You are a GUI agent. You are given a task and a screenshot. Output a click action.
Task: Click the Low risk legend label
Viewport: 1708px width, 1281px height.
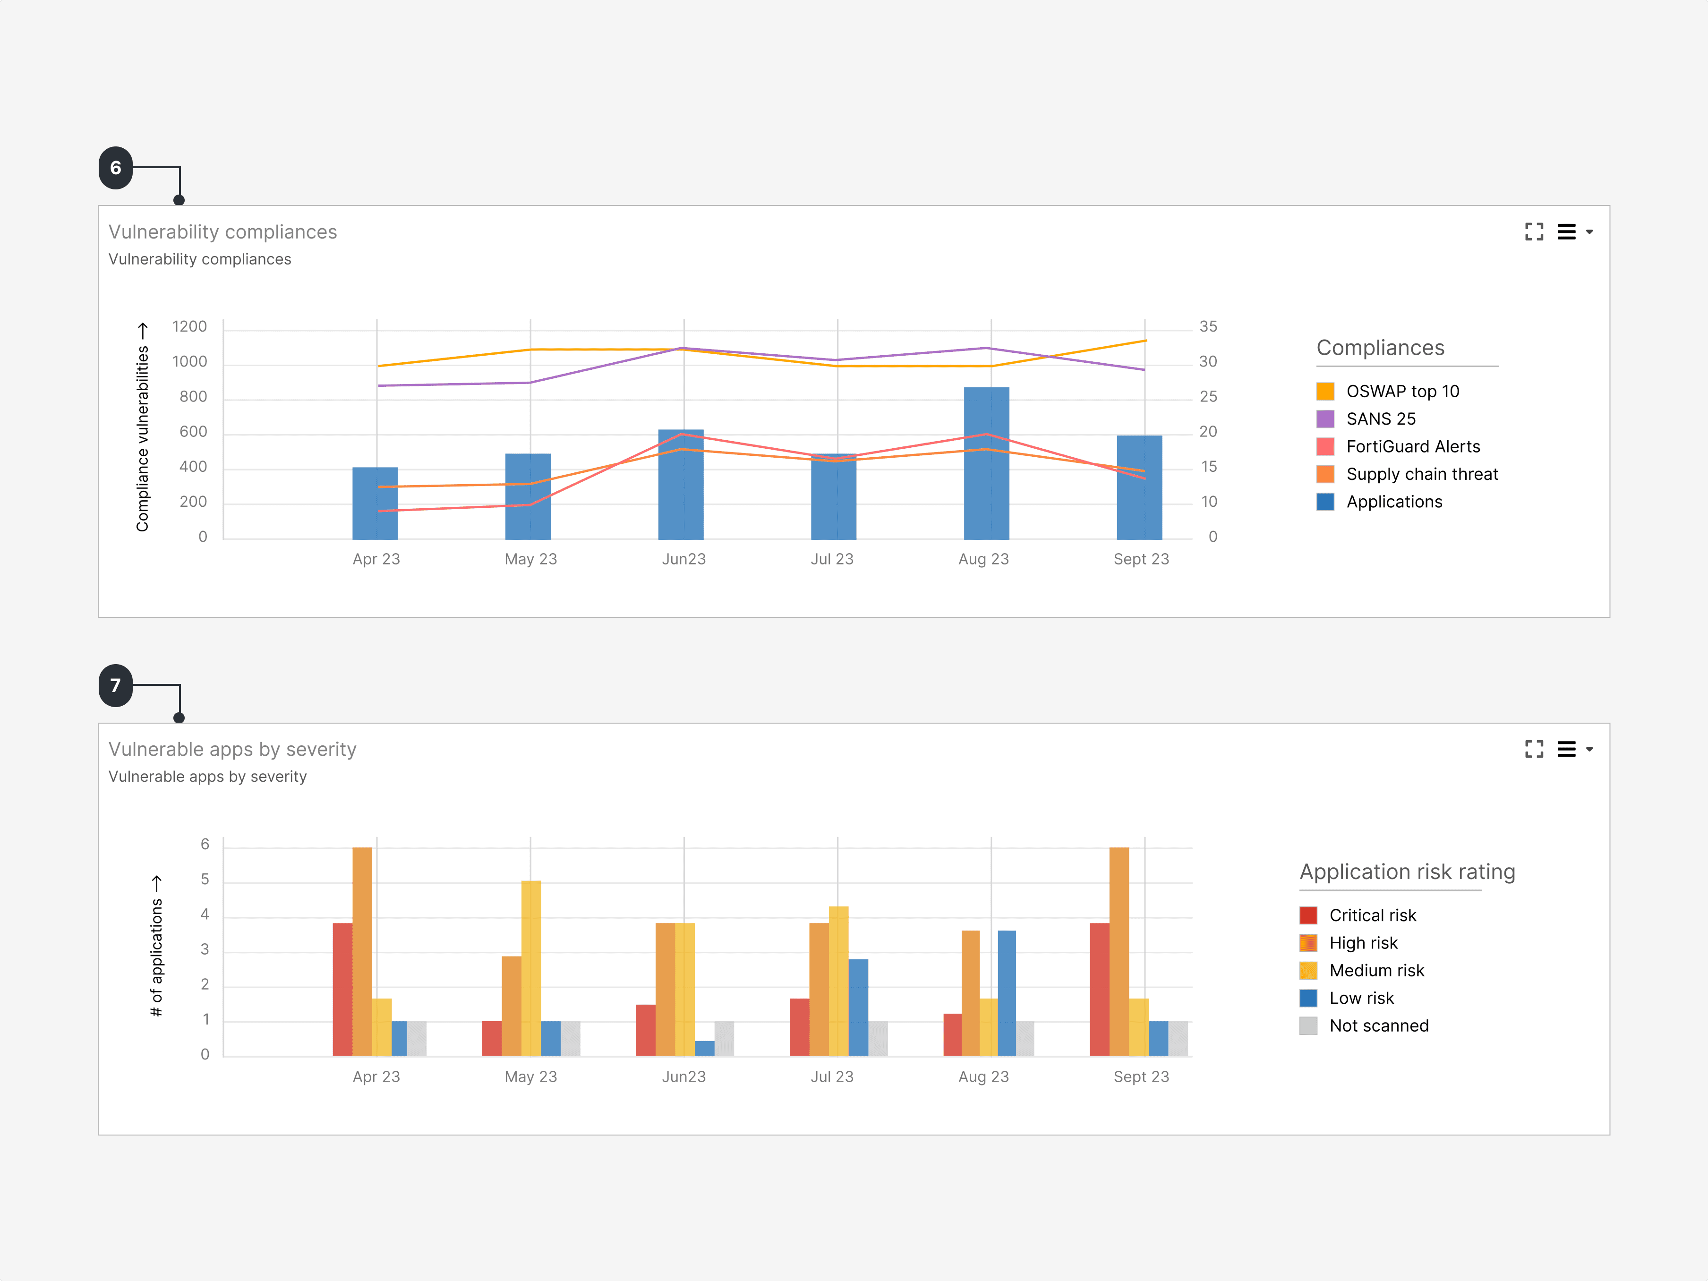point(1361,999)
